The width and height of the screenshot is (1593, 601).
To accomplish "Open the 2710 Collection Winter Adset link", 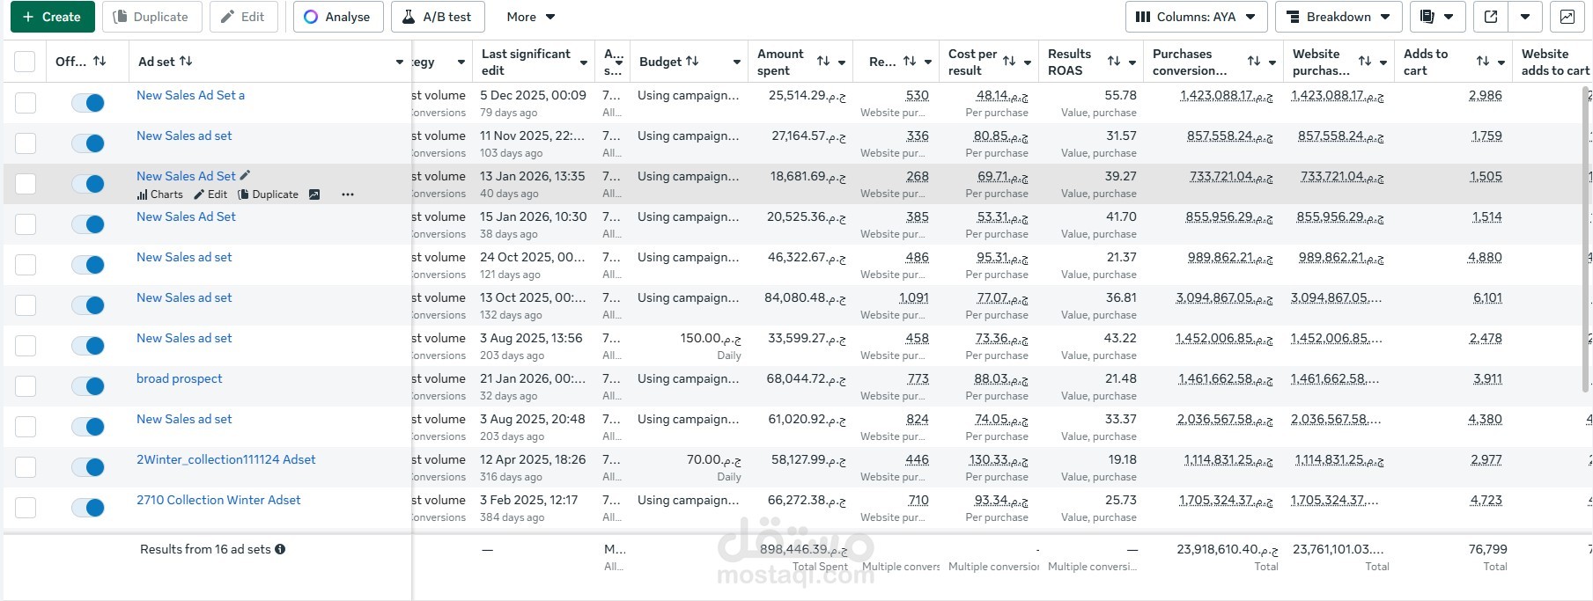I will [218, 500].
